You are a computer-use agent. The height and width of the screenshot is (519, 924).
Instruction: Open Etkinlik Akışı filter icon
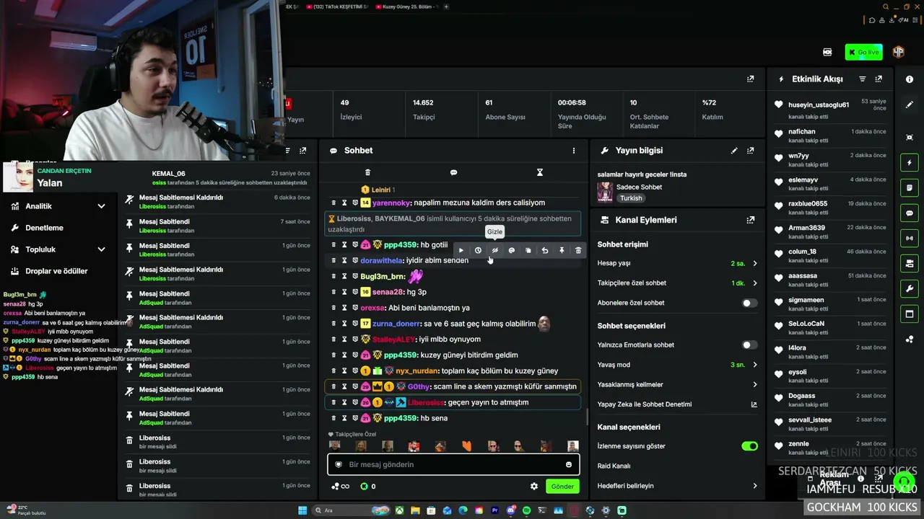(862, 79)
